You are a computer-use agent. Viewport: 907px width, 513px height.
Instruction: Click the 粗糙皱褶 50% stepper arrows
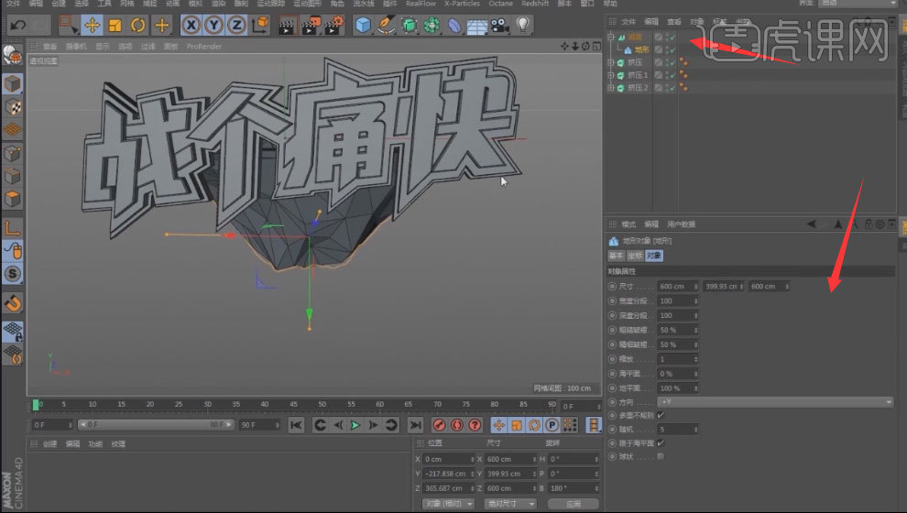696,330
